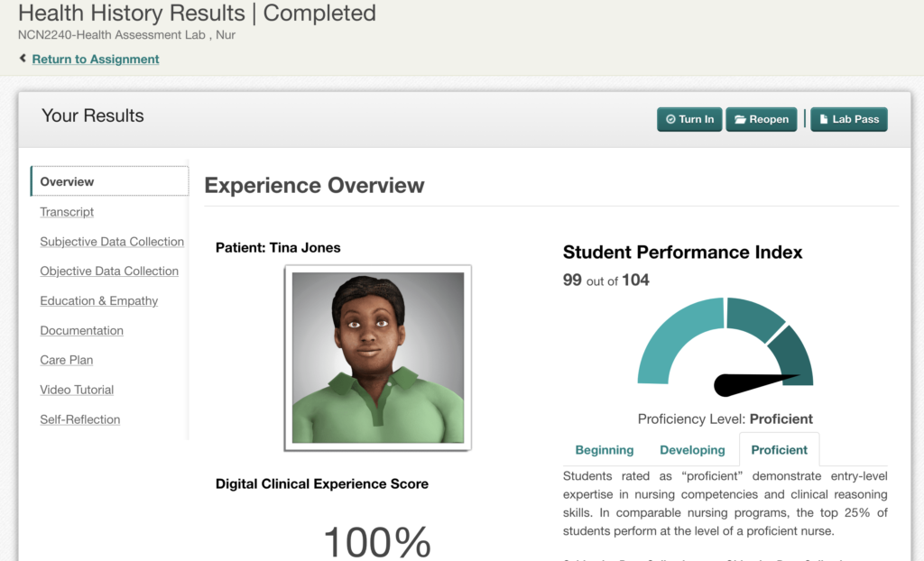Viewport: 924px width, 561px height.
Task: Open the Documentation section
Action: 81,330
